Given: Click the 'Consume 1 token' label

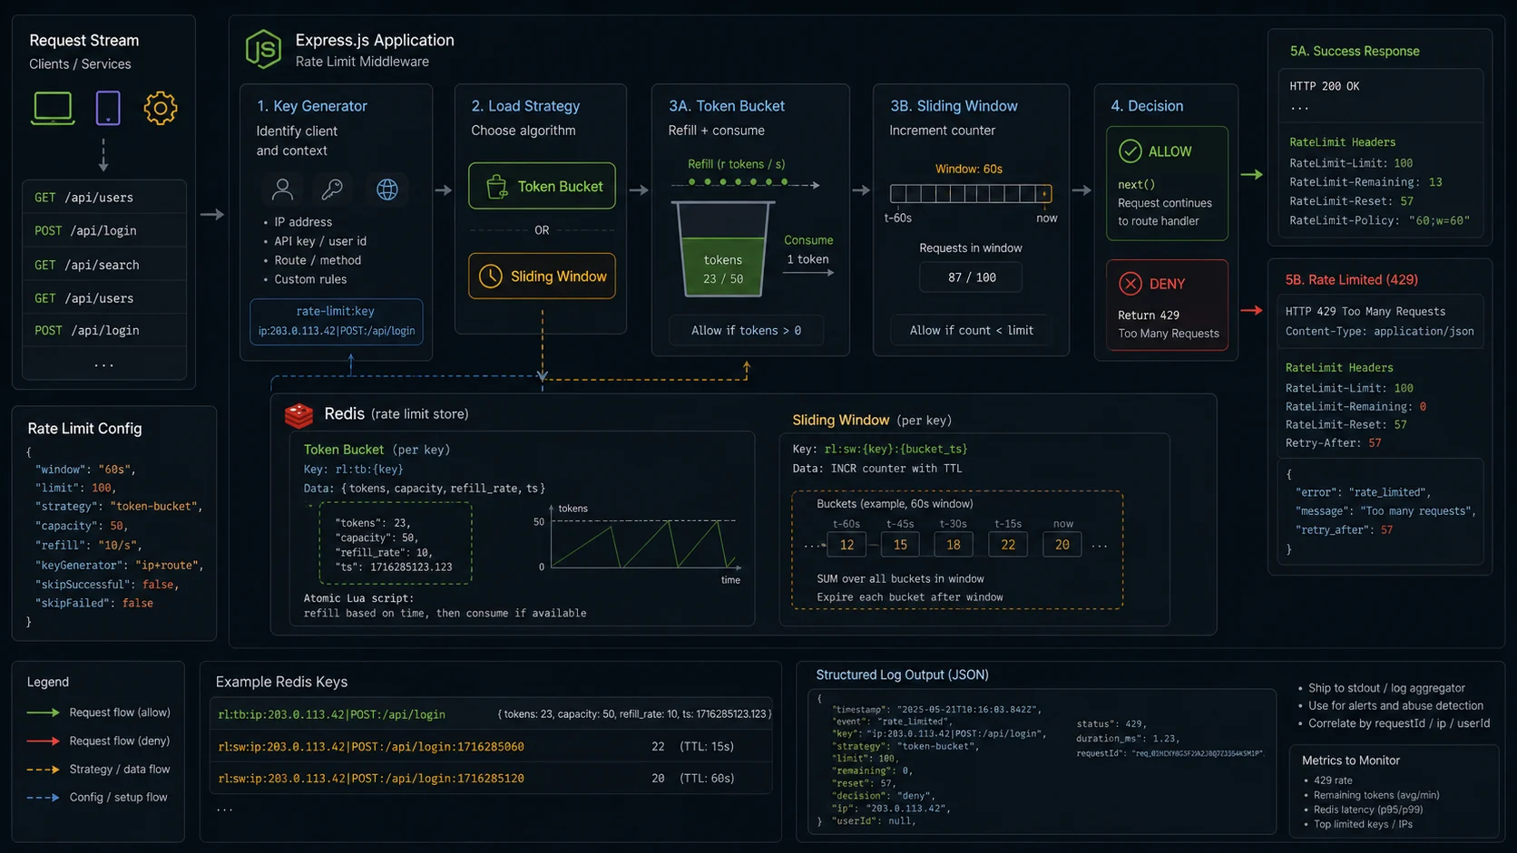Looking at the screenshot, I should [x=808, y=249].
